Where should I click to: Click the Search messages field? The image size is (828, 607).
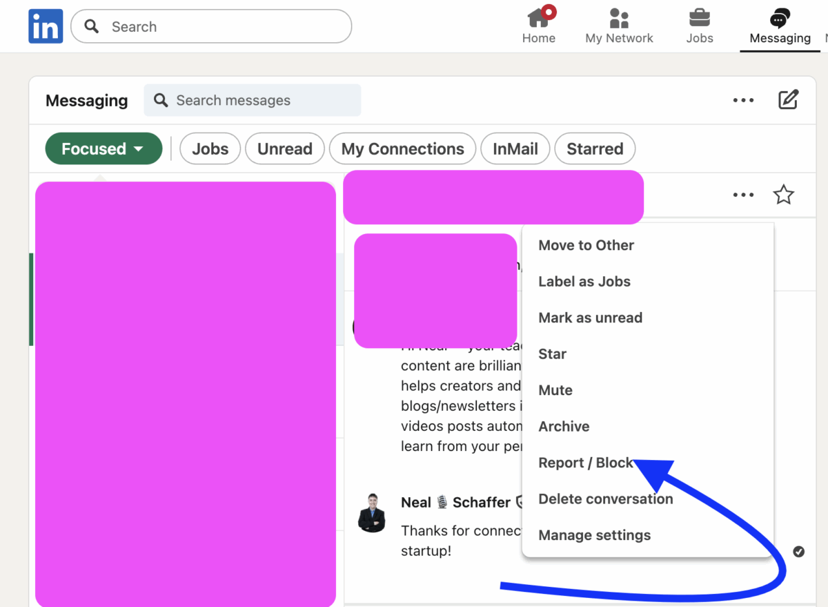point(253,100)
